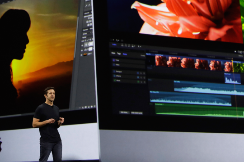Click the Edit Roles button

tap(124, 112)
